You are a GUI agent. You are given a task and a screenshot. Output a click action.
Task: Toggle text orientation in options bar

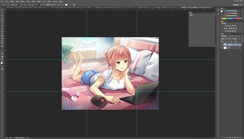(x=8, y=5)
